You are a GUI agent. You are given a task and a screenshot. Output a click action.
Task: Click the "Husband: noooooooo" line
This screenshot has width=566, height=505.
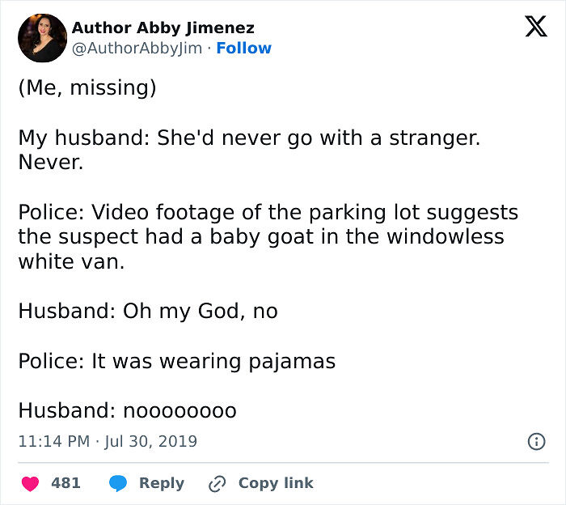tap(127, 410)
